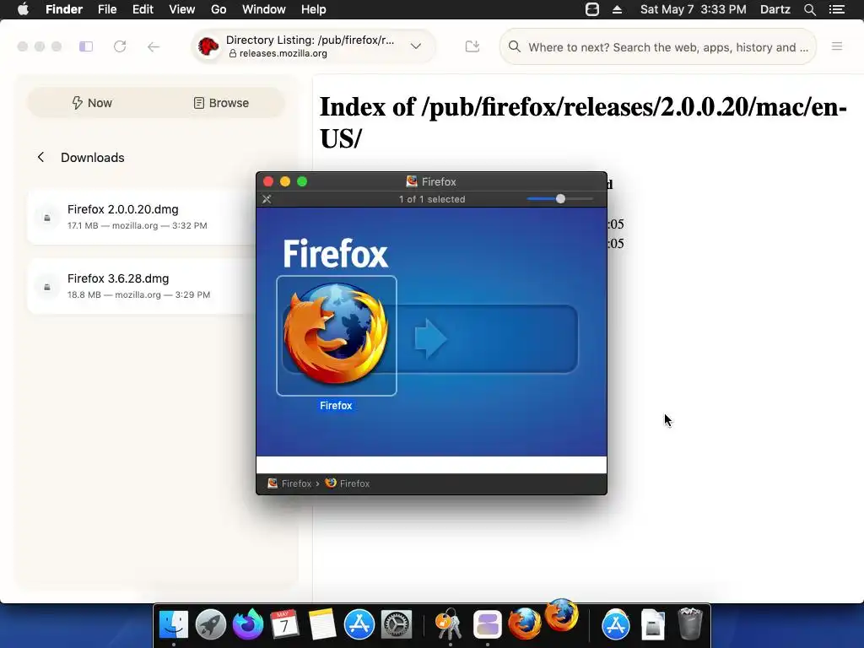Click the Firefox label under the app icon
This screenshot has width=864, height=648.
coord(336,406)
